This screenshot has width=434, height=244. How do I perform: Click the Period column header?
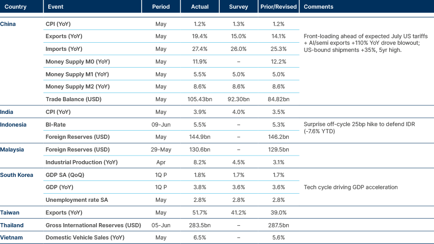[x=161, y=7]
